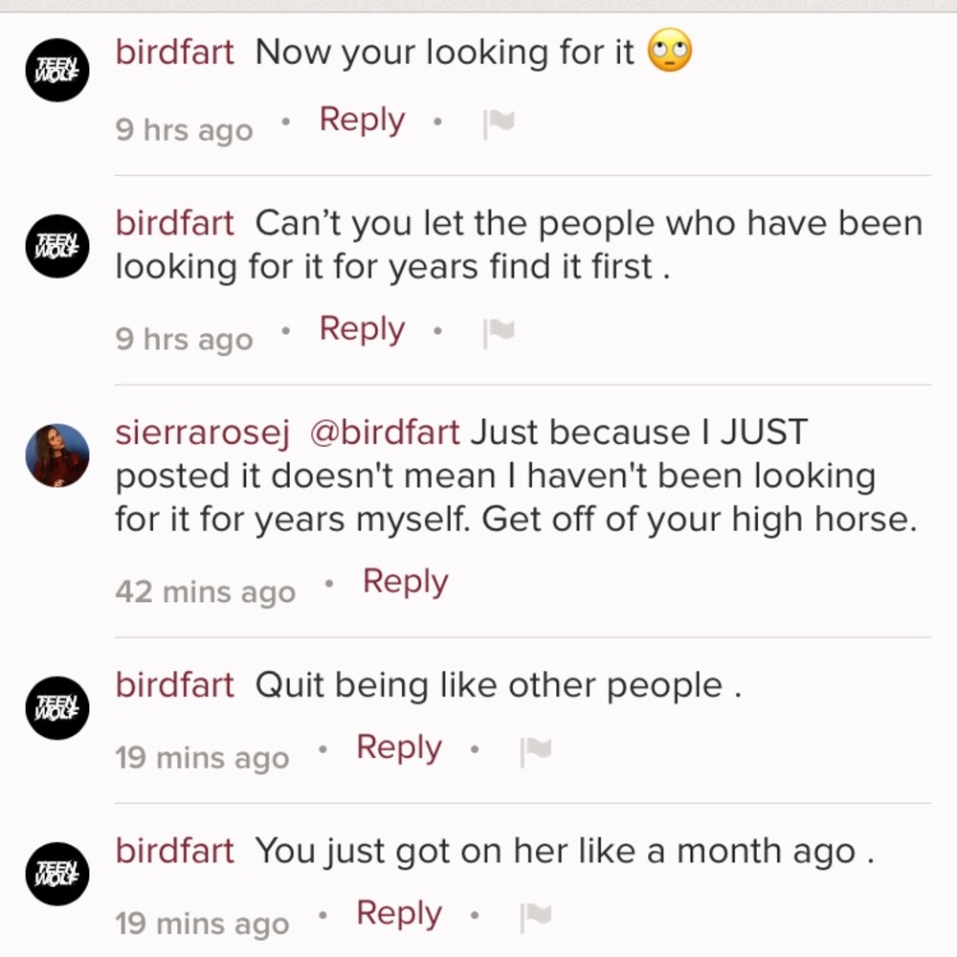Visit birdfart's profile from "Quit being" comment
Image resolution: width=957 pixels, height=957 pixels.
point(174,685)
